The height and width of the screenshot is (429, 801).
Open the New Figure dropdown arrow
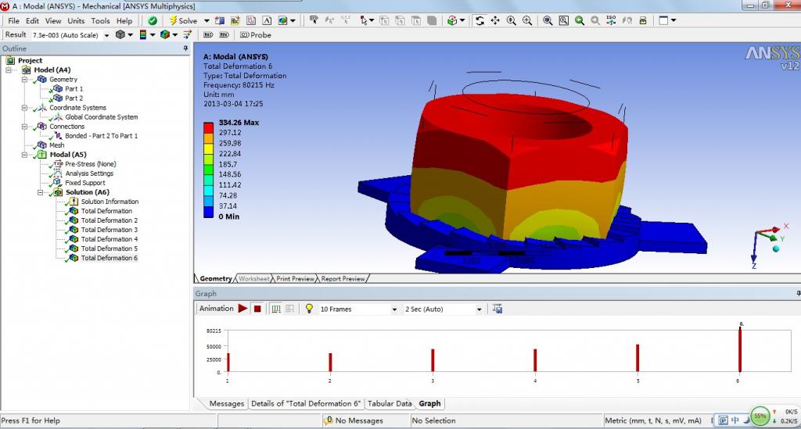293,21
